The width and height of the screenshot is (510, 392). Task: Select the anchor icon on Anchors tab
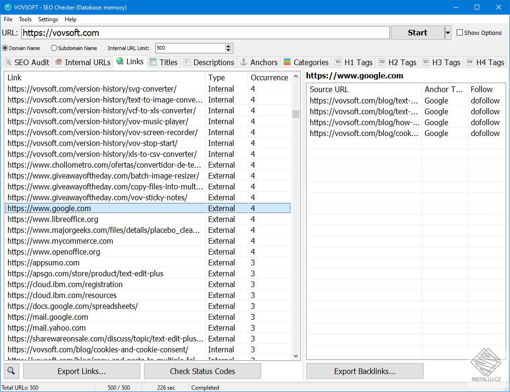pos(244,62)
